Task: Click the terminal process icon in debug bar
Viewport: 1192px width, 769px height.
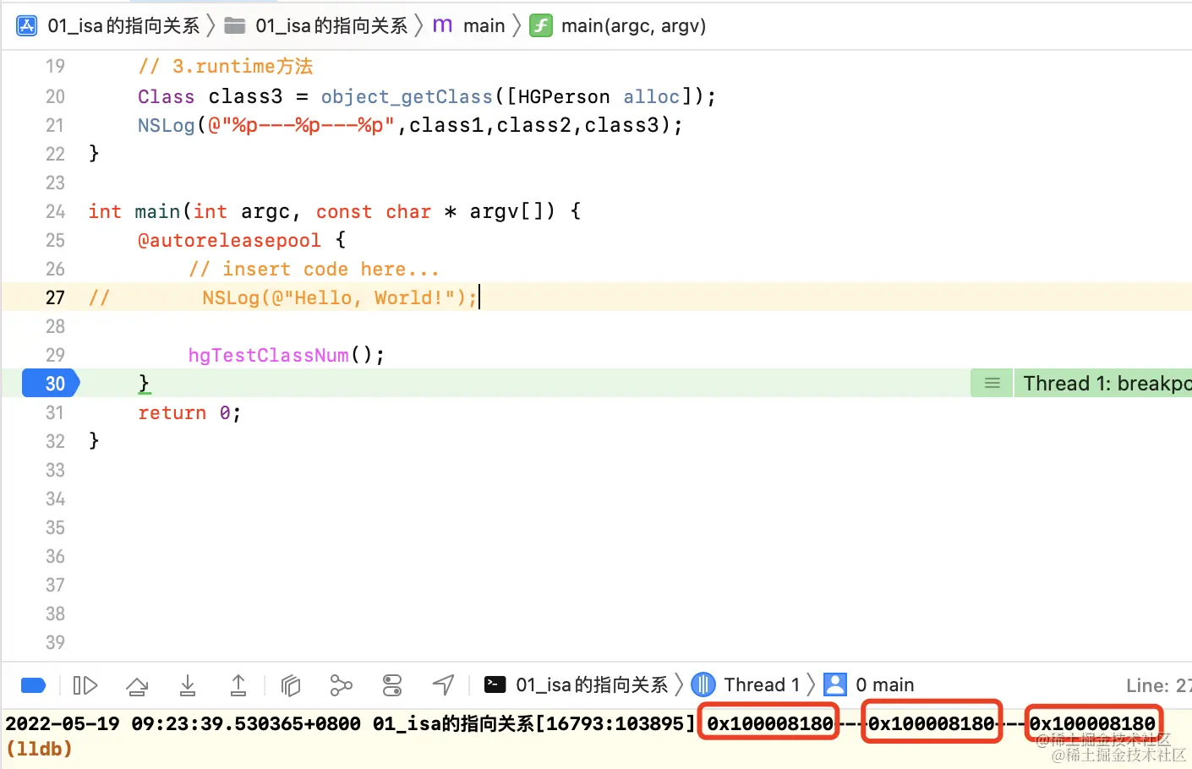Action: pos(495,685)
